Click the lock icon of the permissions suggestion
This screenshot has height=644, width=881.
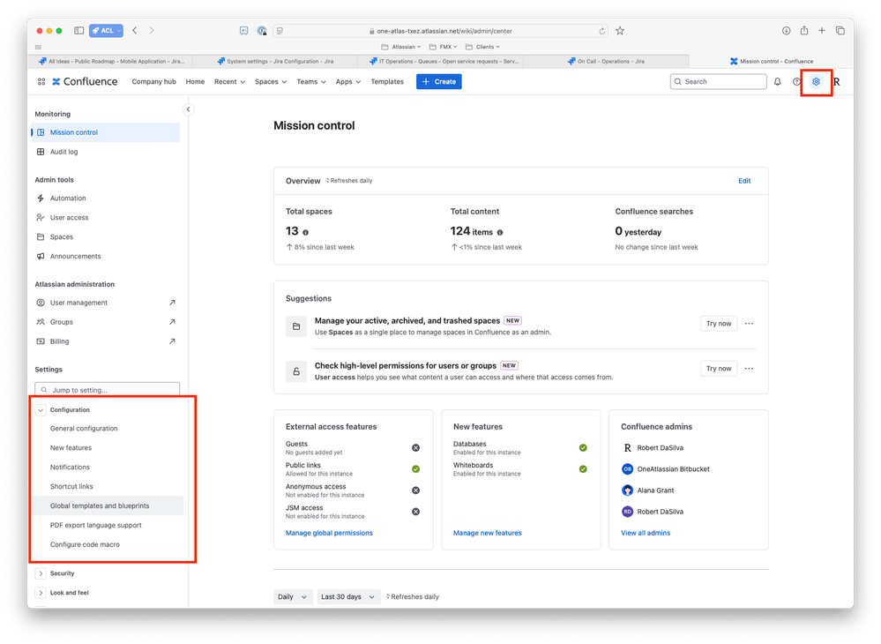point(296,371)
